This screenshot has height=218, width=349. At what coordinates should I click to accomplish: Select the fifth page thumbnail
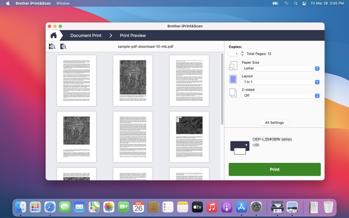[x=133, y=137]
